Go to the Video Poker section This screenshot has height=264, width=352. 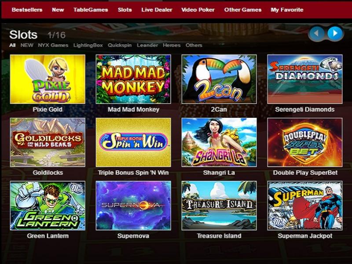pos(198,10)
